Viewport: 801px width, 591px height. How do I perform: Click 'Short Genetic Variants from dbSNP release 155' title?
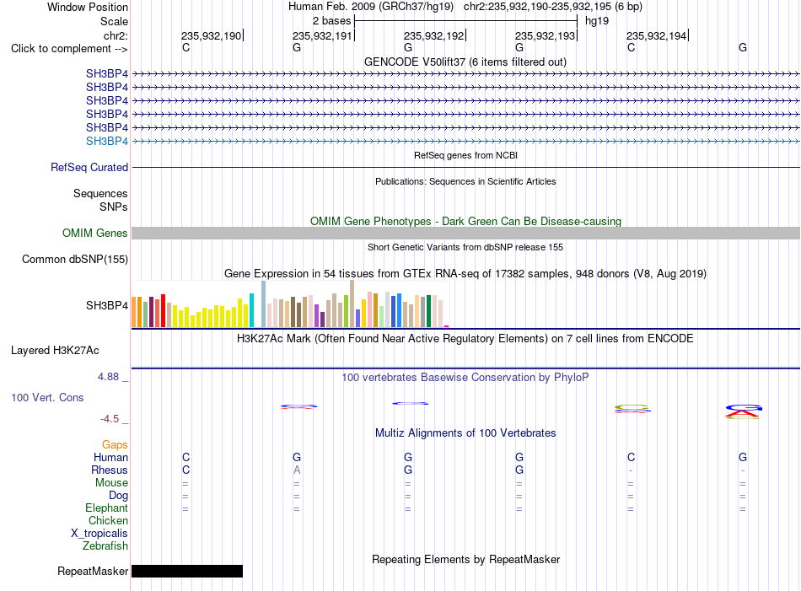(x=465, y=247)
